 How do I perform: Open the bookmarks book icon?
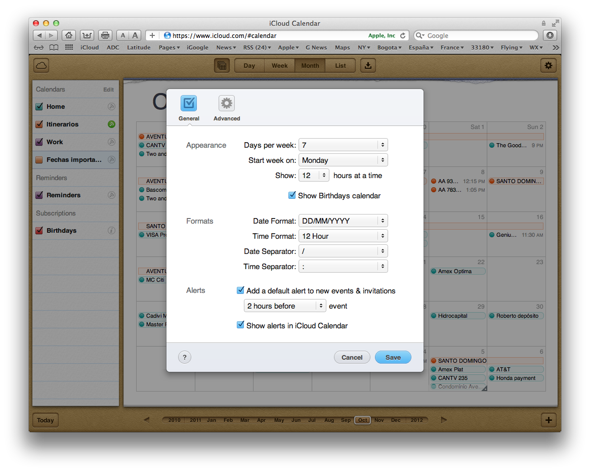(x=54, y=48)
